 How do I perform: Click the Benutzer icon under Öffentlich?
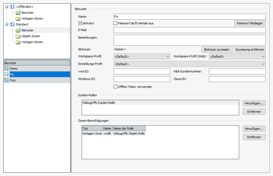coord(18,13)
